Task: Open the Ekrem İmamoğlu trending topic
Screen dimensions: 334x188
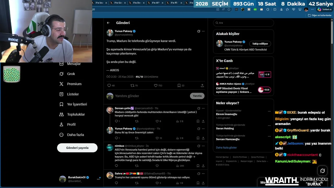Action: tap(243, 114)
